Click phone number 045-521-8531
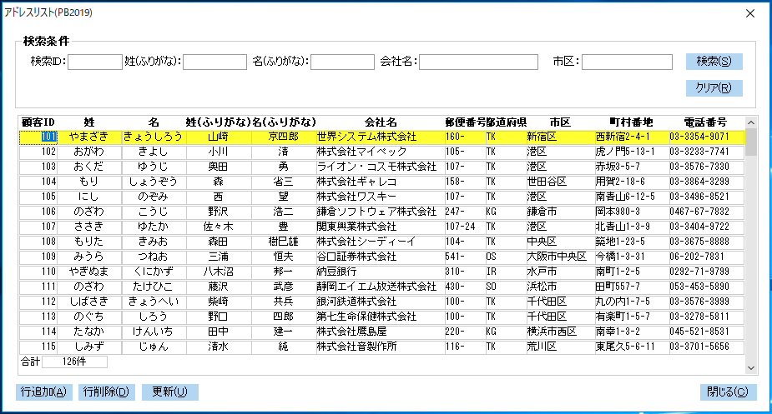Image resolution: width=772 pixels, height=414 pixels. click(x=705, y=332)
